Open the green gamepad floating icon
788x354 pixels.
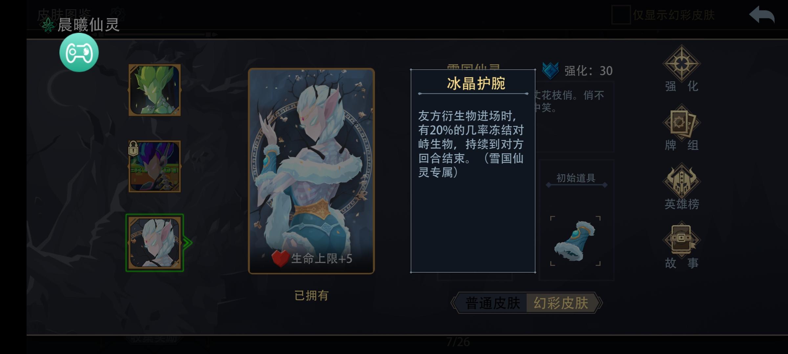click(x=79, y=52)
